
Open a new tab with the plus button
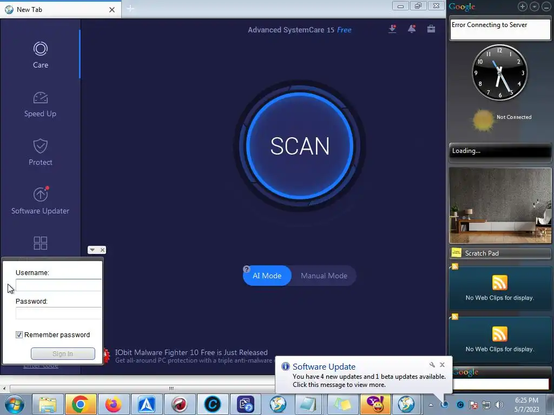[130, 9]
